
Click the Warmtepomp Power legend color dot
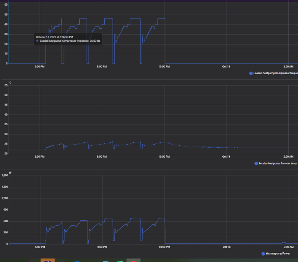click(263, 254)
